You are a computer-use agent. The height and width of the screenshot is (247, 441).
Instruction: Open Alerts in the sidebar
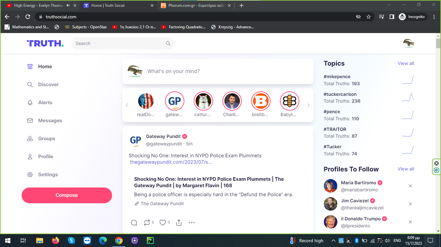(40, 103)
